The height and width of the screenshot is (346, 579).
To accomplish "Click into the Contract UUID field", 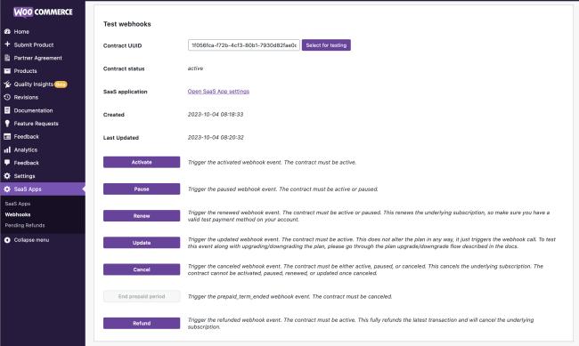I will pyautogui.click(x=244, y=45).
